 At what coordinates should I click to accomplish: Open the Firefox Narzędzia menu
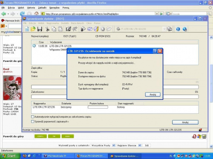[x=54, y=8]
